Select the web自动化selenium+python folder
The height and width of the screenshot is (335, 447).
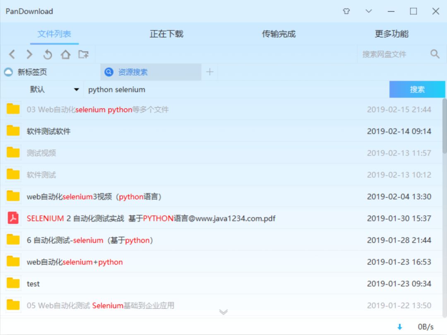(x=221, y=262)
